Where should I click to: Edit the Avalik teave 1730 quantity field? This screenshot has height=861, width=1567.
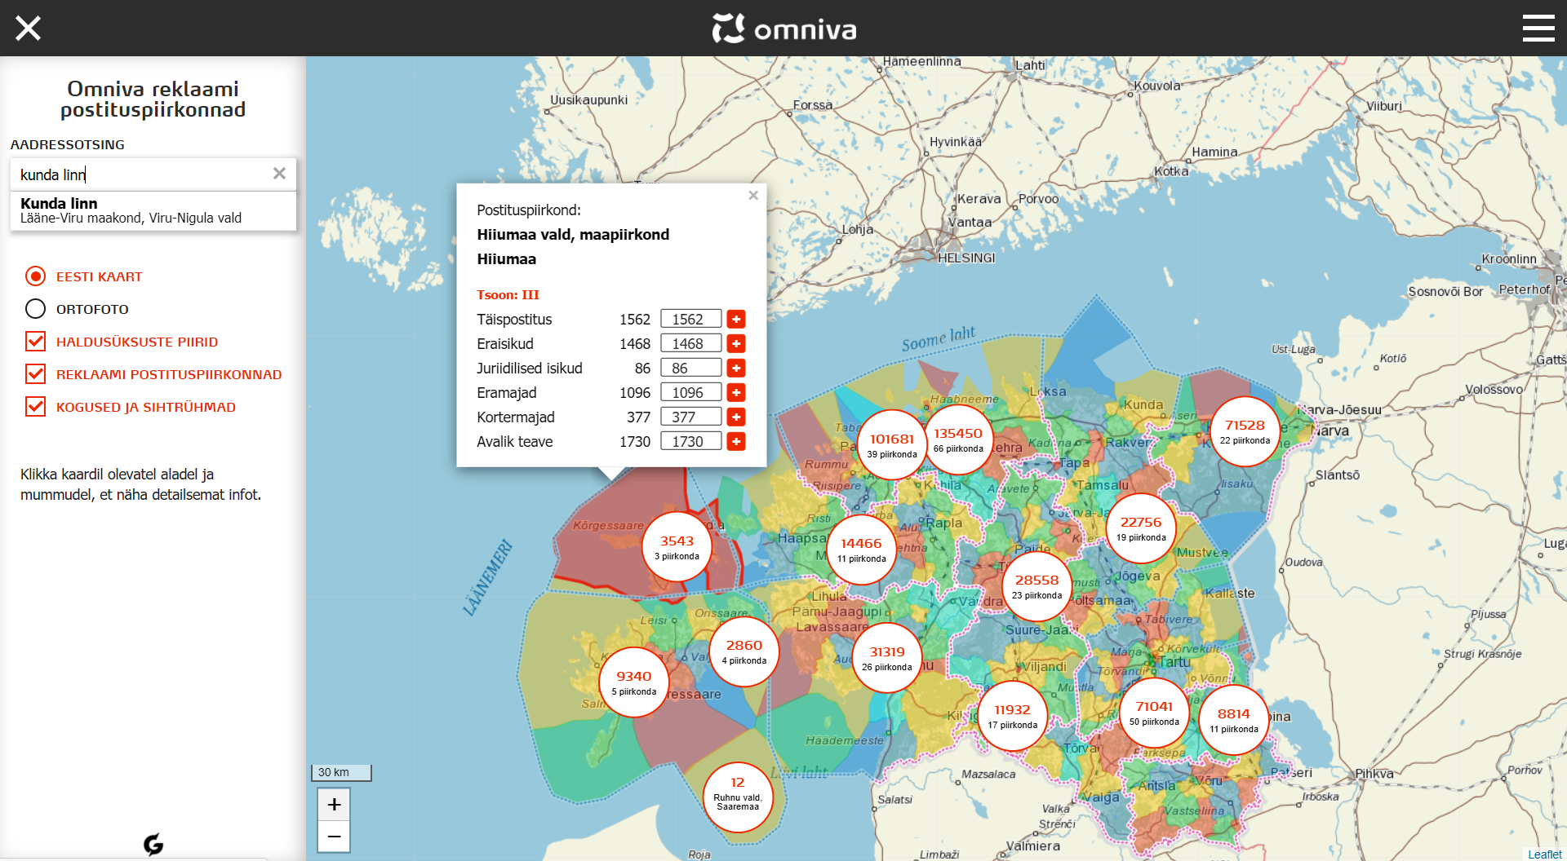(690, 441)
